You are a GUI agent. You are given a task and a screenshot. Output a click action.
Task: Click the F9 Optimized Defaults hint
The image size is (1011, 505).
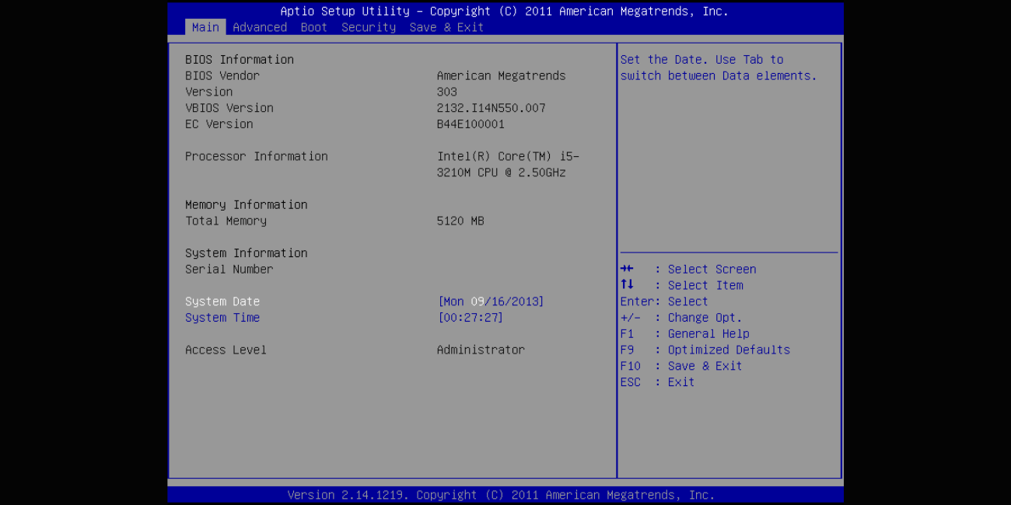tap(705, 350)
